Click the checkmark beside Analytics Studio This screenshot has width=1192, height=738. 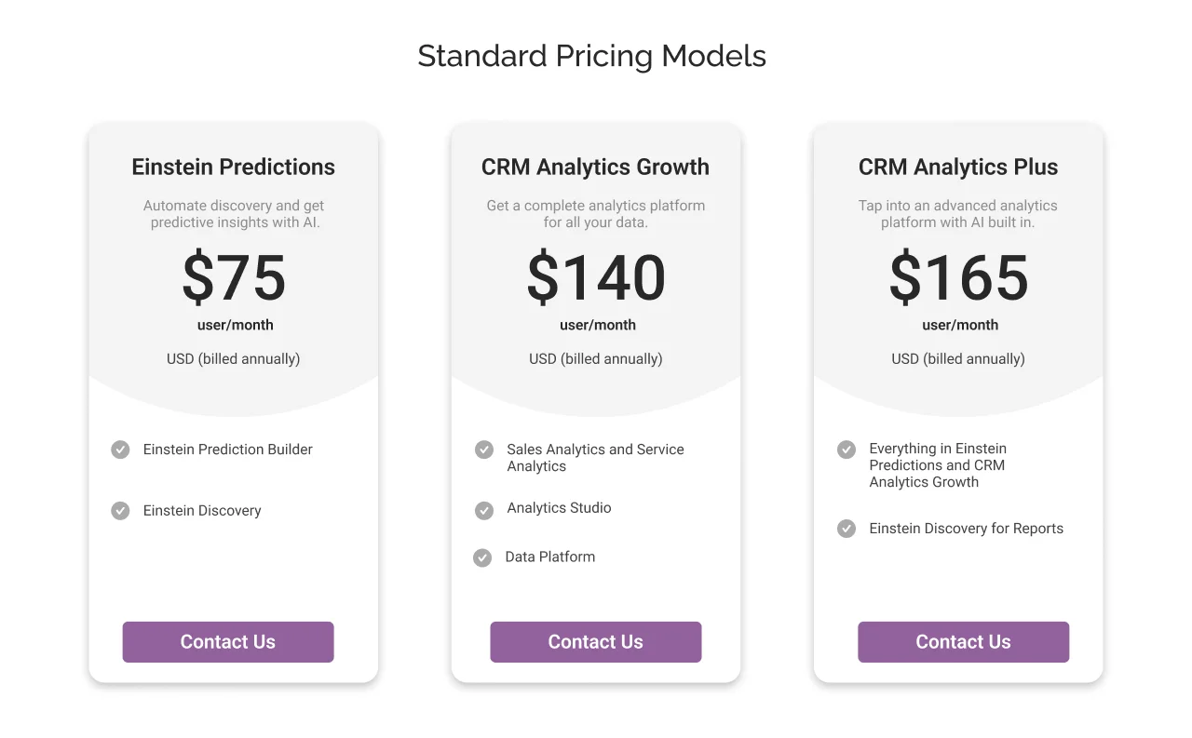[483, 510]
